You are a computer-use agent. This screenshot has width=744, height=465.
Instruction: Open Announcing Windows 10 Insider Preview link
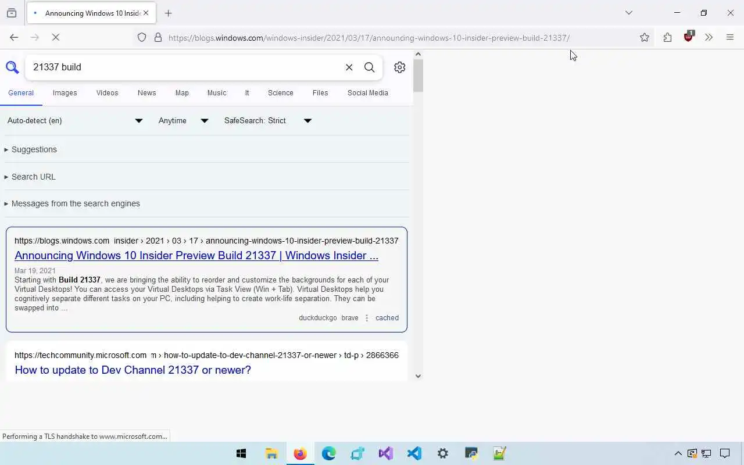click(x=196, y=255)
